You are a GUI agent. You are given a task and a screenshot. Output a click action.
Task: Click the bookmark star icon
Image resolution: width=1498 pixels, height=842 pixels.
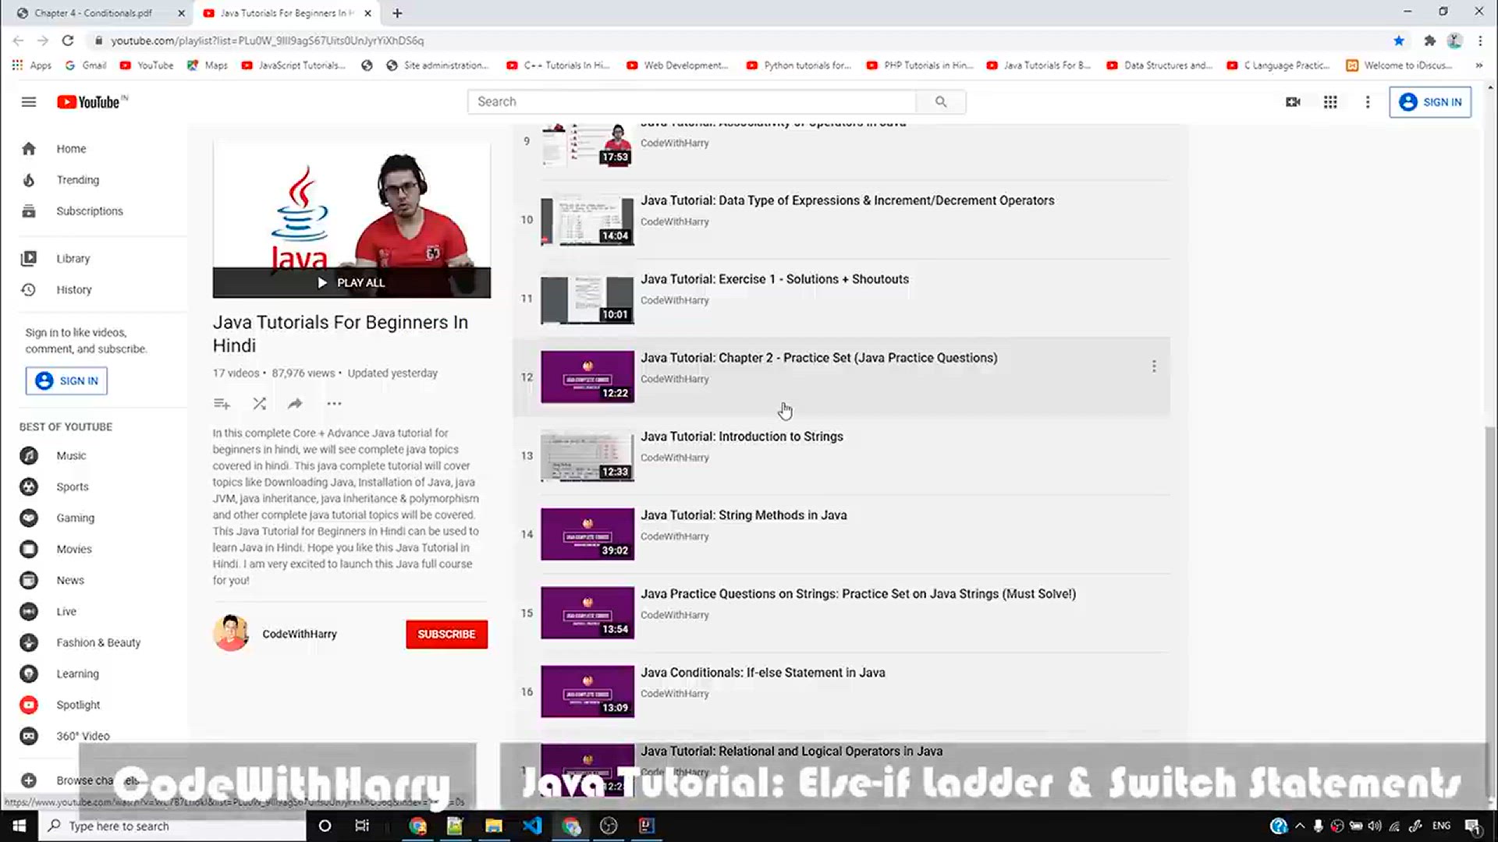click(x=1398, y=41)
